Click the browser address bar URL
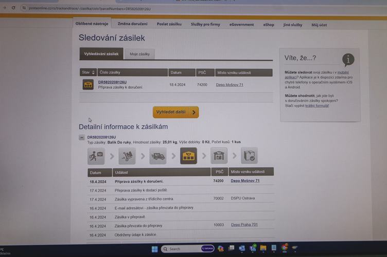 pos(90,9)
